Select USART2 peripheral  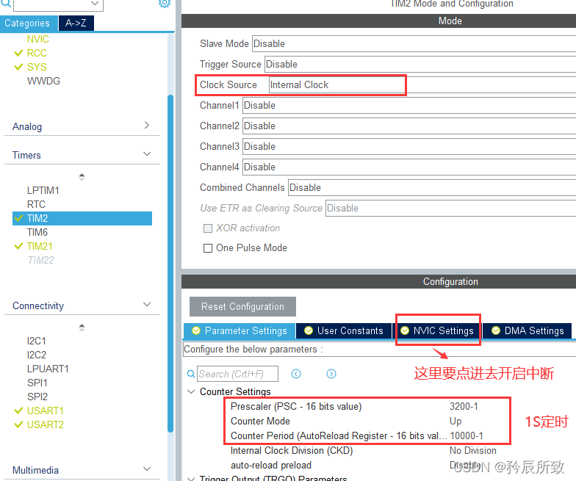46,424
